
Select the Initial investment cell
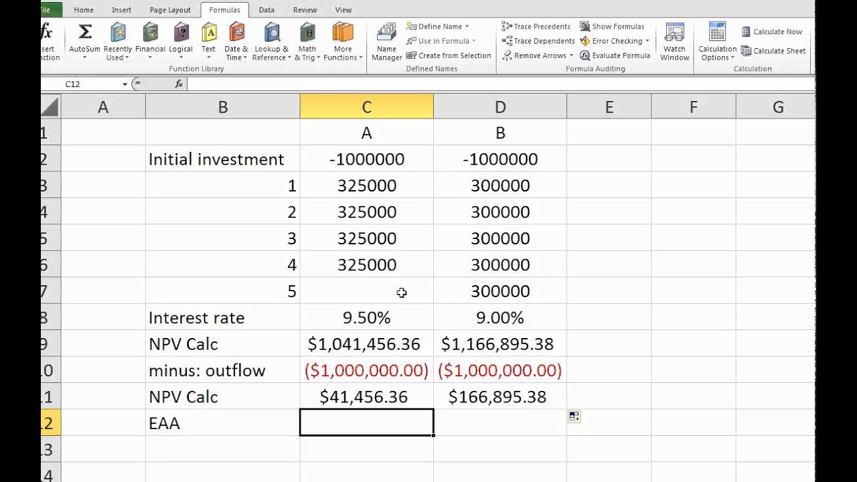coord(222,159)
